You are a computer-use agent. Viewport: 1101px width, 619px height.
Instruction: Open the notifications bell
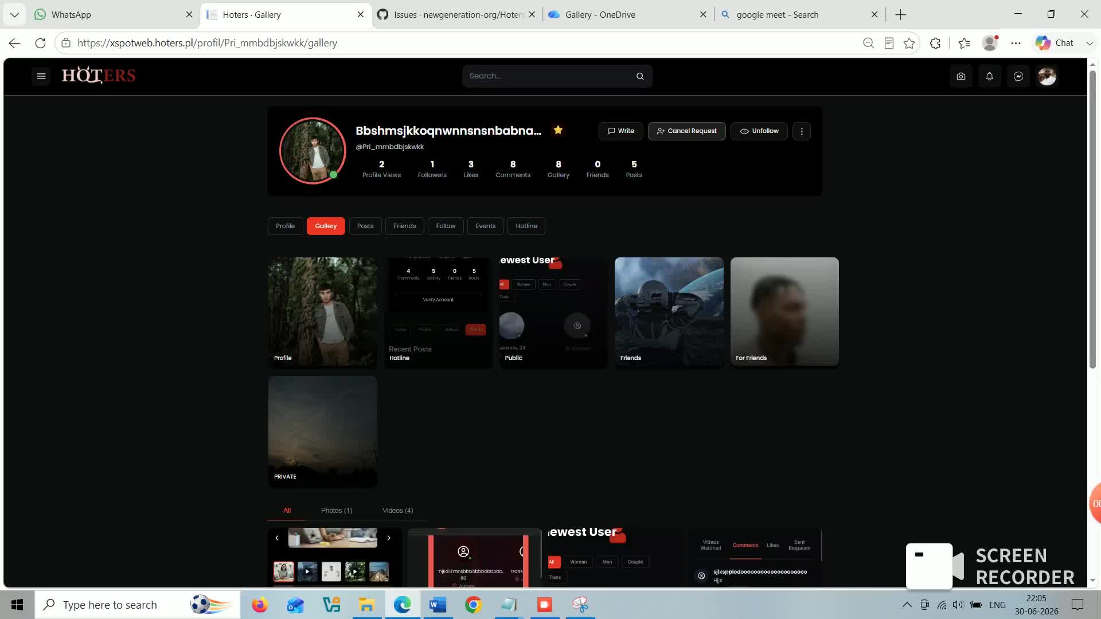tap(990, 76)
